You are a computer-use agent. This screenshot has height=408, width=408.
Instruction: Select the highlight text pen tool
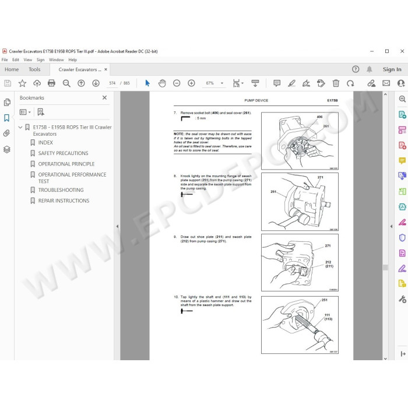coord(291,83)
